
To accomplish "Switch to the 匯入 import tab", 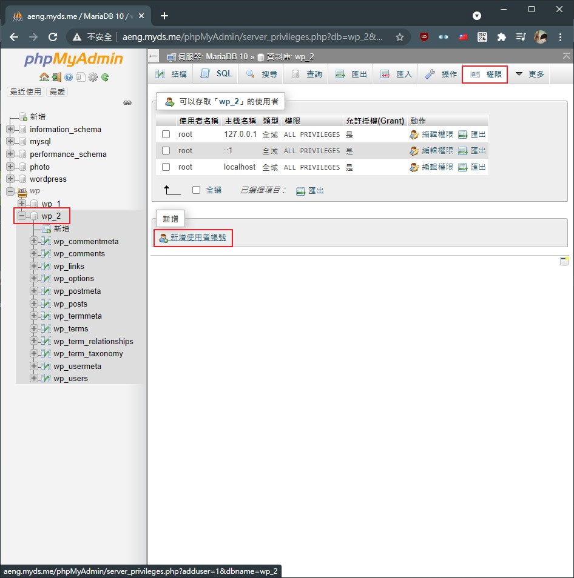I will click(x=396, y=74).
